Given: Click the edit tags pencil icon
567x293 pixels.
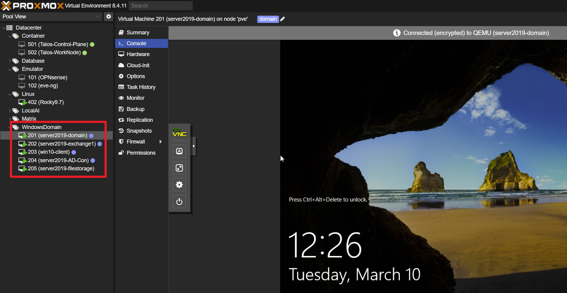Looking at the screenshot, I should (x=282, y=19).
